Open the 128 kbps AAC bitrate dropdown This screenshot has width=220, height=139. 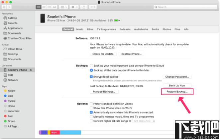144,121
